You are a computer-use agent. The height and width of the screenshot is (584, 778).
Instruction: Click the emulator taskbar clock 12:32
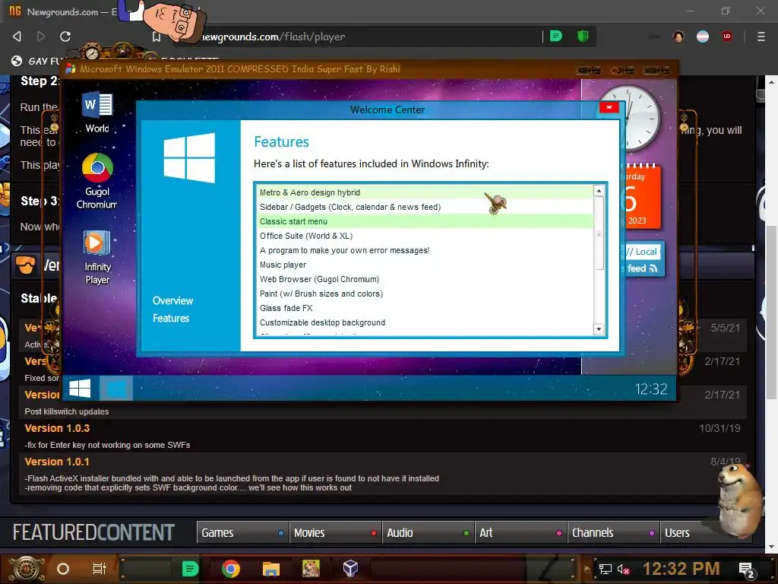(x=651, y=389)
